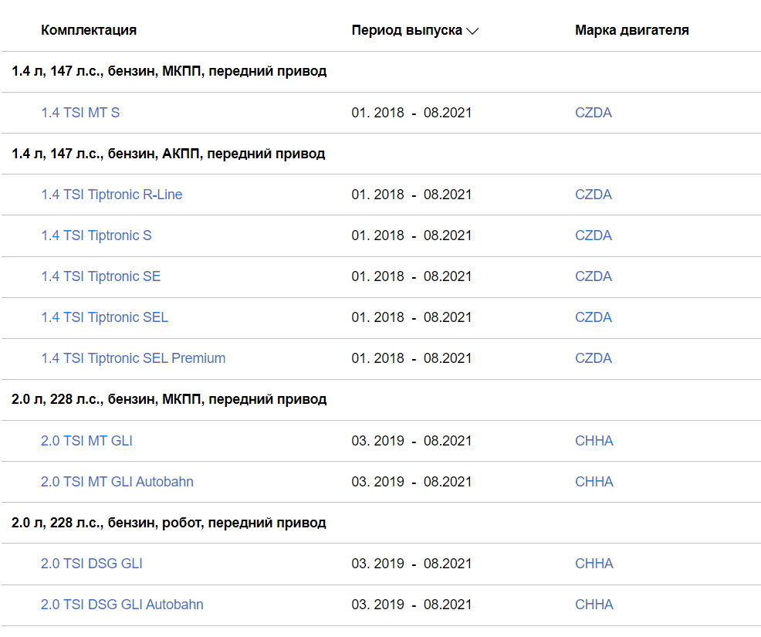Click production period of 2.0 TSI DSG GLI
Screen dimensions: 761x637
[411, 564]
